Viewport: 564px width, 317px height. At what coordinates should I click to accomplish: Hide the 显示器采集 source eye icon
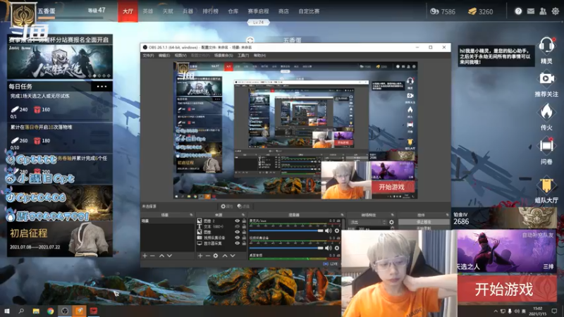coord(237,243)
